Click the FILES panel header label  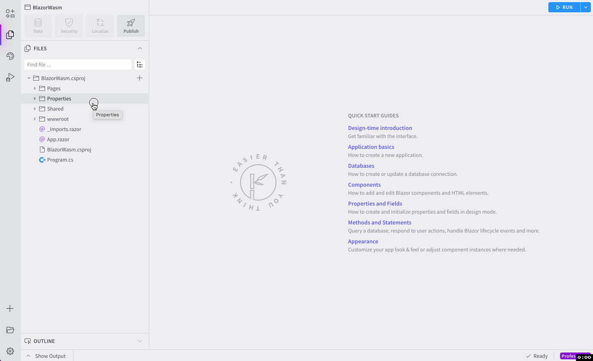pyautogui.click(x=40, y=48)
